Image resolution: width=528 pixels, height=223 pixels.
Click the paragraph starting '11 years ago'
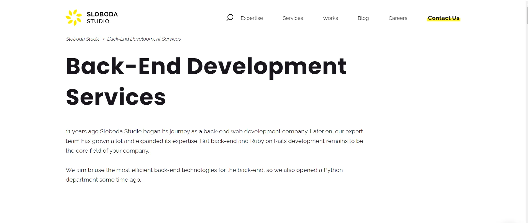pyautogui.click(x=214, y=141)
